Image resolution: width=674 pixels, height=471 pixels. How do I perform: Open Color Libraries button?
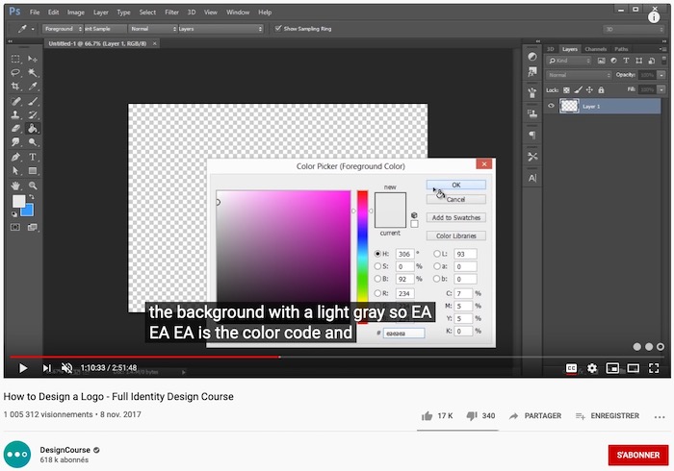456,235
